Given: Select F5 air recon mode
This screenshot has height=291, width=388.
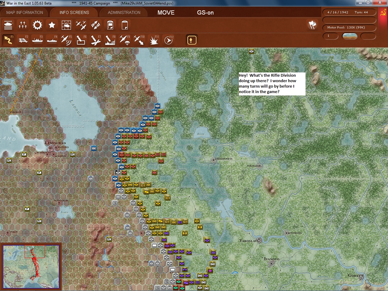Looking at the screenshot, I should click(x=66, y=40).
